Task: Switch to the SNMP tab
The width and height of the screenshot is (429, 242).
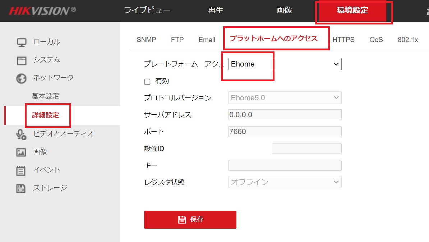Action: pos(146,40)
